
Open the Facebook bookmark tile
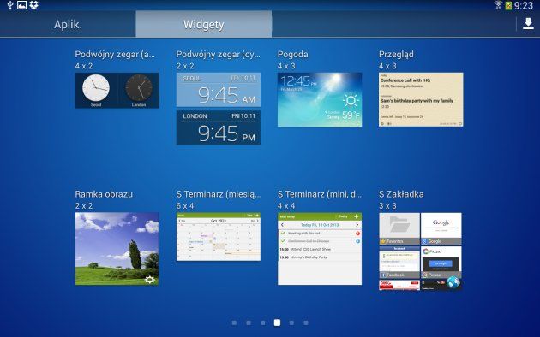[399, 262]
